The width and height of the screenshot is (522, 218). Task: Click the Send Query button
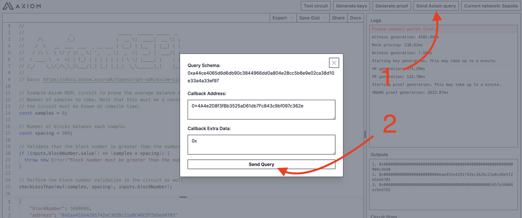(x=261, y=164)
